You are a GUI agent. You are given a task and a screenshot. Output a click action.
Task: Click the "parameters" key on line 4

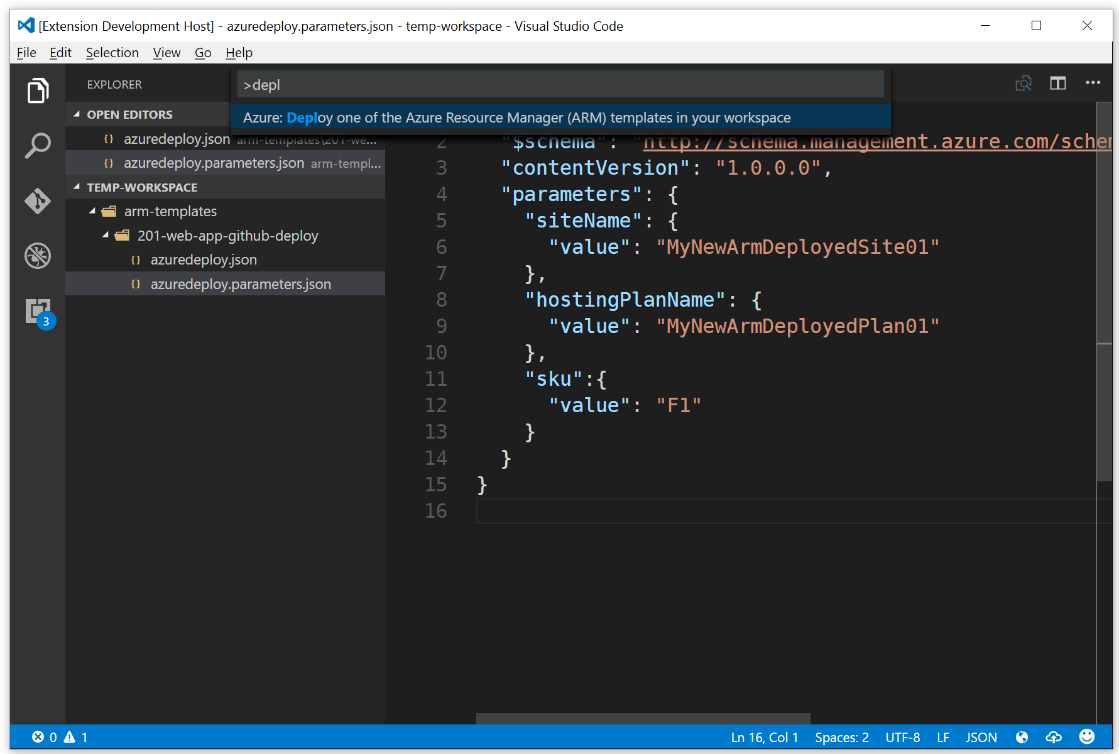click(571, 194)
